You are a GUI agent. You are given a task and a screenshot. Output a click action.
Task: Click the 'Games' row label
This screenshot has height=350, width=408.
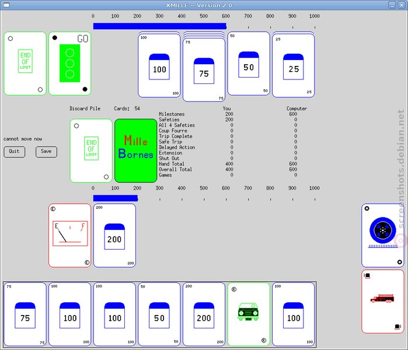tap(165, 175)
